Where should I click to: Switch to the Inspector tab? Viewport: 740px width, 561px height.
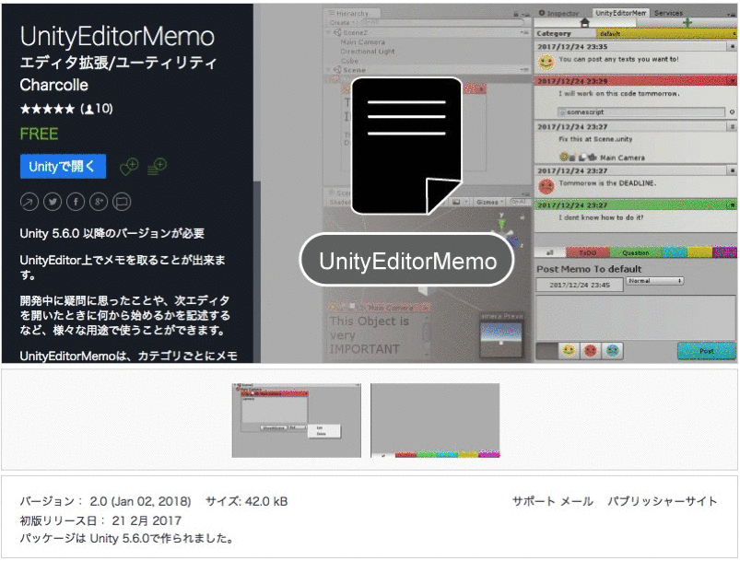click(x=558, y=13)
